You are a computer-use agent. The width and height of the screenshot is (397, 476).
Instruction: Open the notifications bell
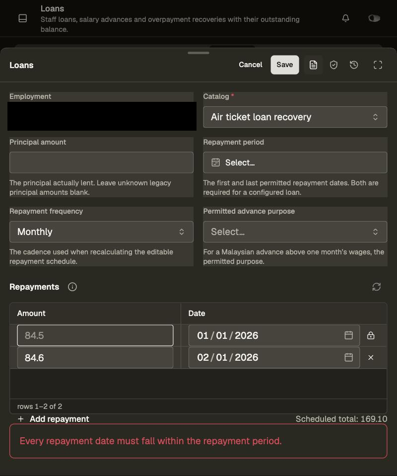[345, 18]
